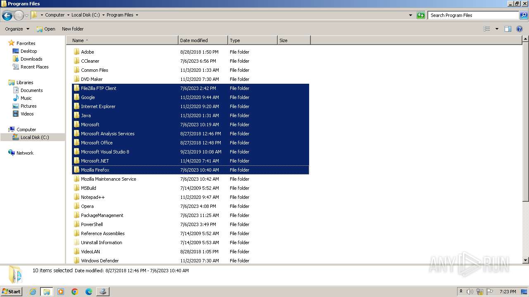Viewport: 529px width, 297px height.
Task: Launch Microsoft Edge from the taskbar
Action: click(x=89, y=292)
